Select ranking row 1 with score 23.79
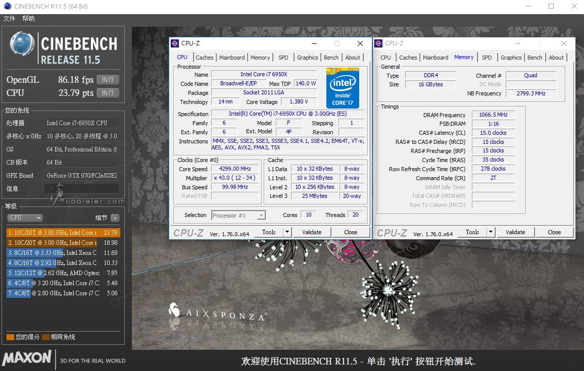The image size is (584, 371). tap(63, 233)
